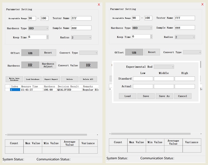Close the right window with red X
The image size is (208, 165).
[x=202, y=4]
